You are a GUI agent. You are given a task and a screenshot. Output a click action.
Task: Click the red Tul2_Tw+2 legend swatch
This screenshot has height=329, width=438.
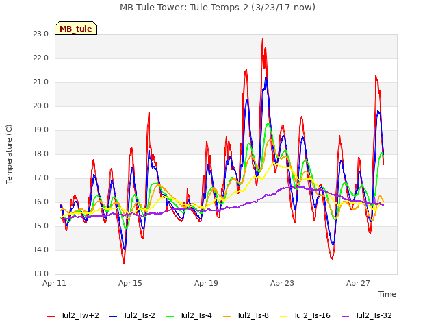click(x=51, y=317)
